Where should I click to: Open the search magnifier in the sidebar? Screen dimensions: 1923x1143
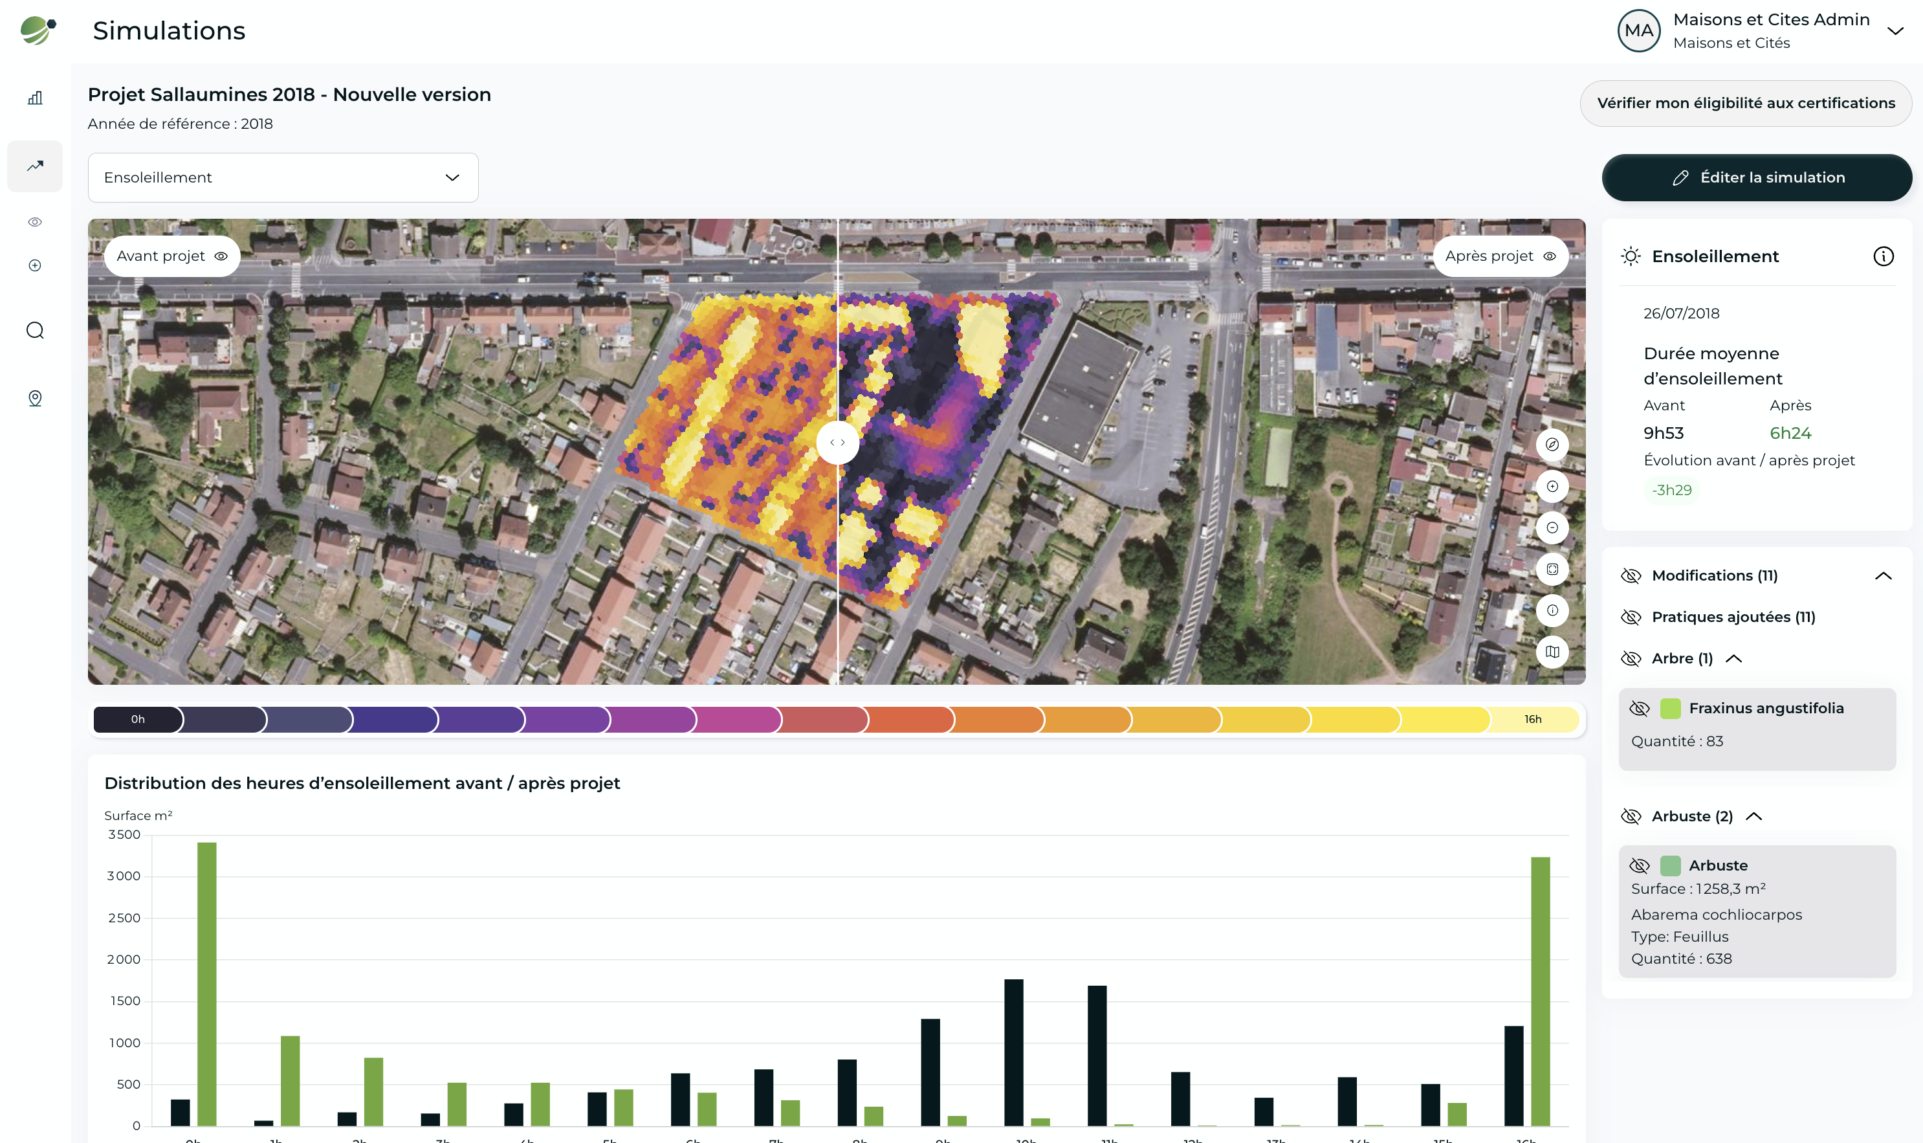pyautogui.click(x=35, y=331)
